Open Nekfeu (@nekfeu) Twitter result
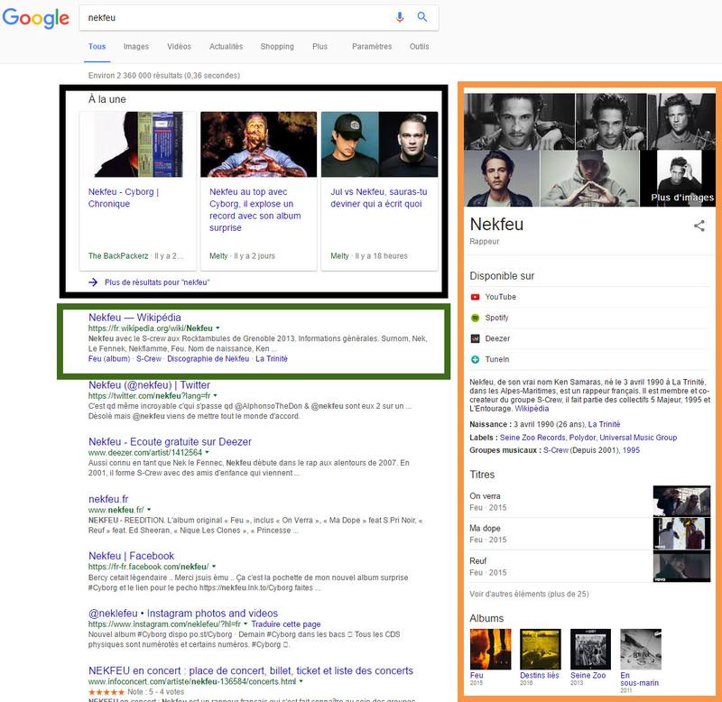This screenshot has height=702, width=722. [x=149, y=384]
